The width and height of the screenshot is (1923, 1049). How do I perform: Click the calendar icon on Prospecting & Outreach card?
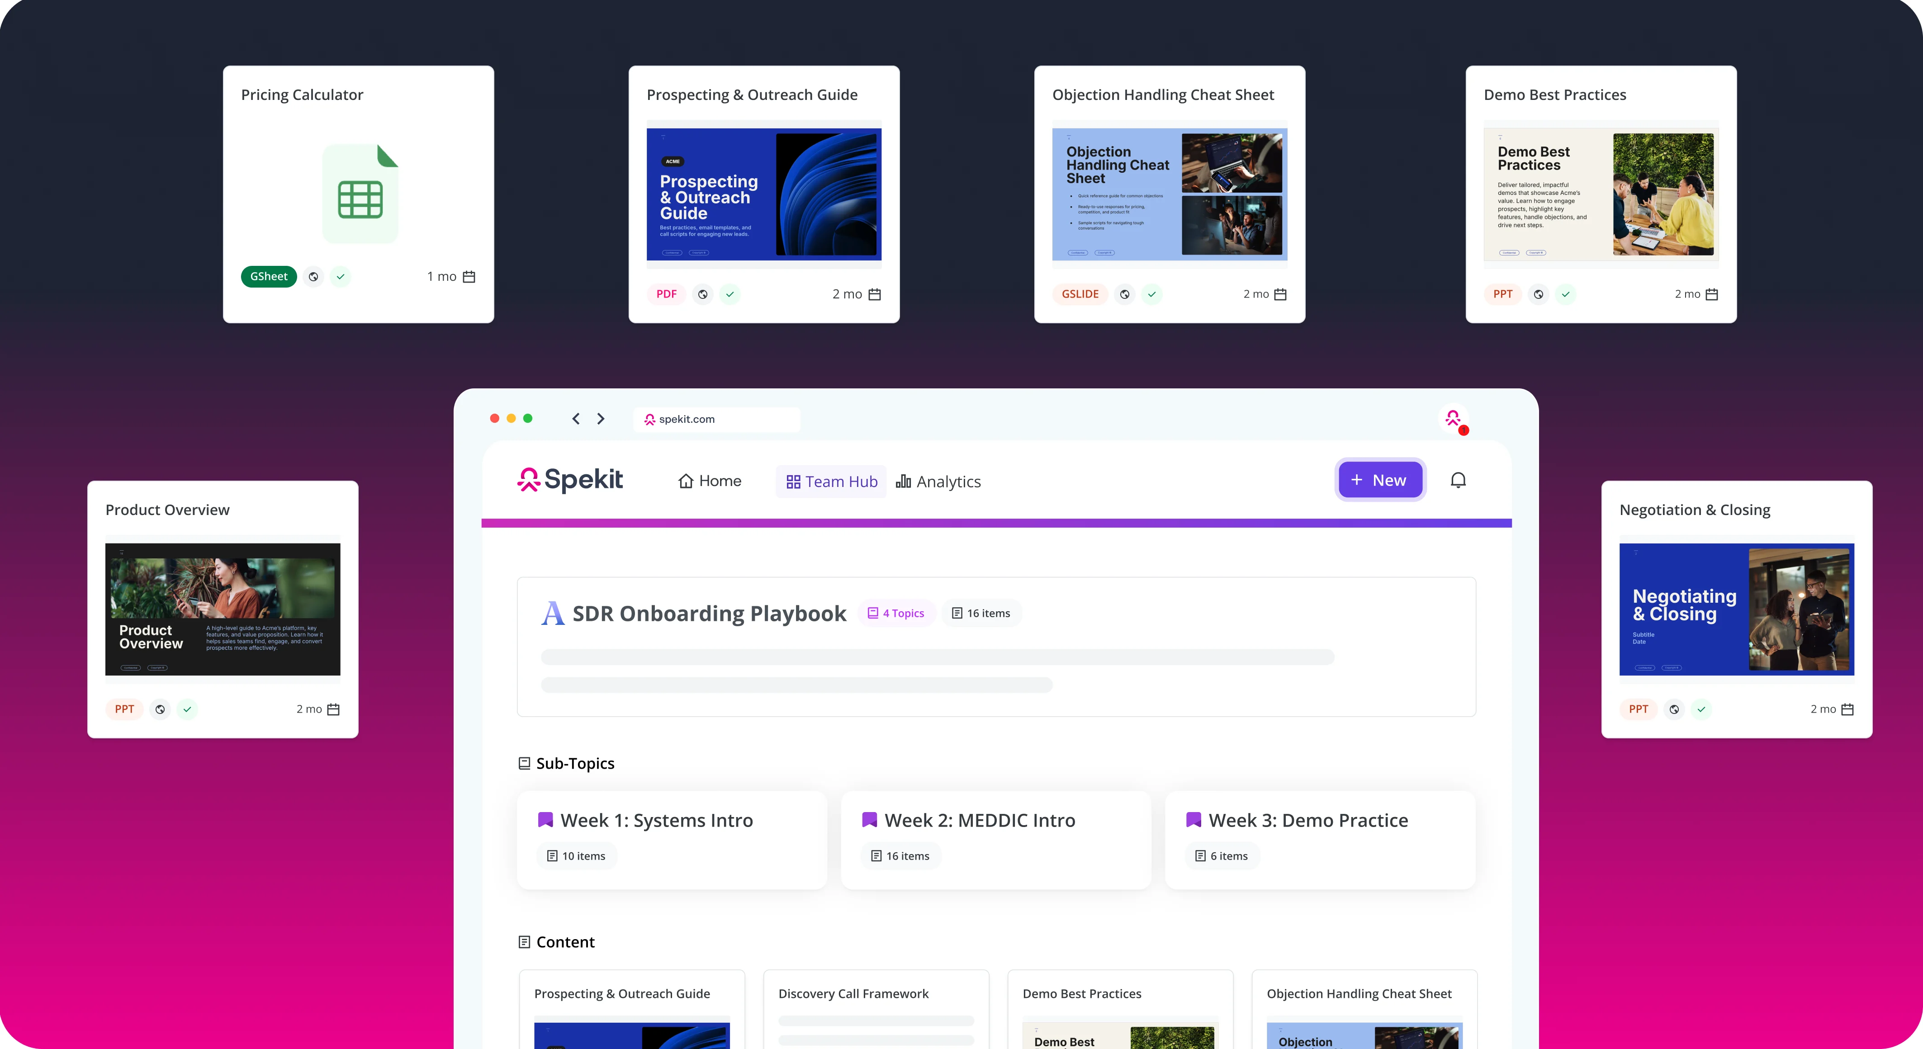pos(875,295)
